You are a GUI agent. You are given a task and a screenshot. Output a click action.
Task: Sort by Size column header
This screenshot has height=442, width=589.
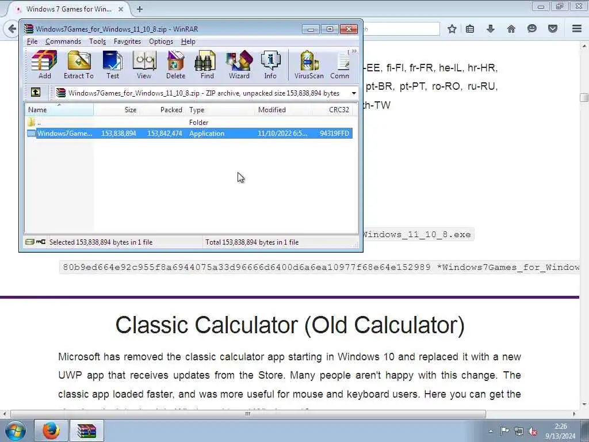click(116, 110)
